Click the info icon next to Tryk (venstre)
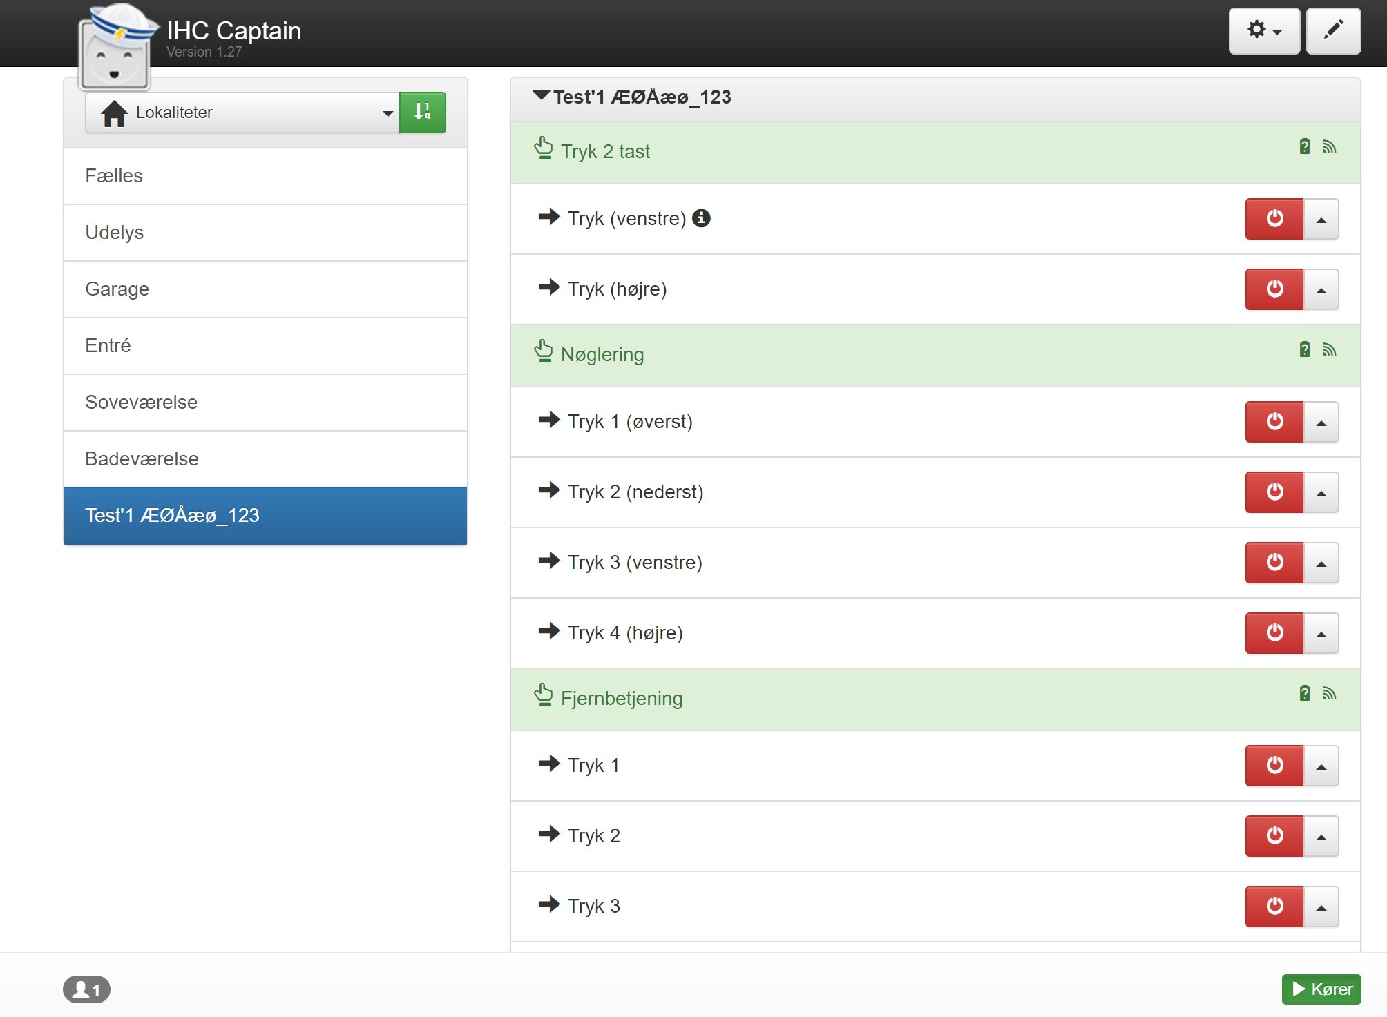 pos(701,218)
